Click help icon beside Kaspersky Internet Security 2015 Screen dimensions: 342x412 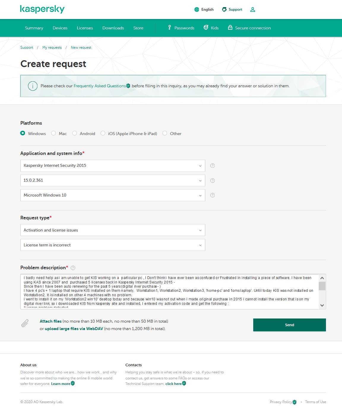(213, 166)
